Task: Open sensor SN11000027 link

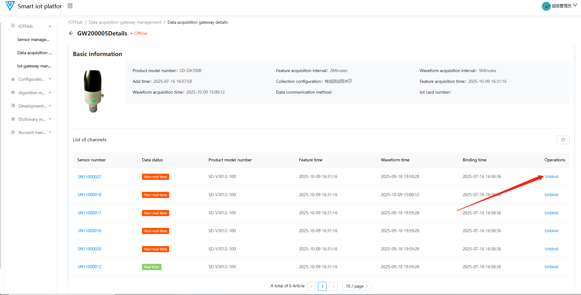Action: tap(89, 177)
